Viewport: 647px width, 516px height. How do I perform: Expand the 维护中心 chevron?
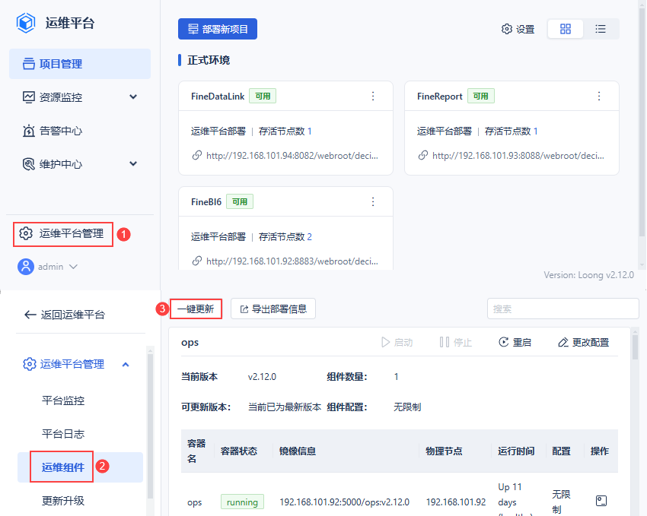tap(133, 164)
